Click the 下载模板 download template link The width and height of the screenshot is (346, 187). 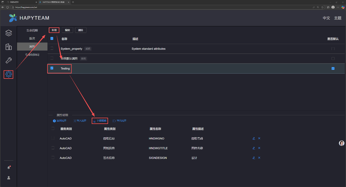coord(100,121)
